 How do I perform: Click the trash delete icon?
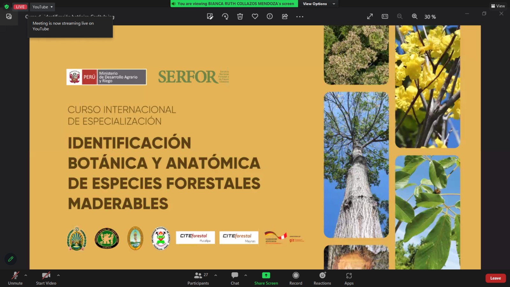tap(240, 17)
